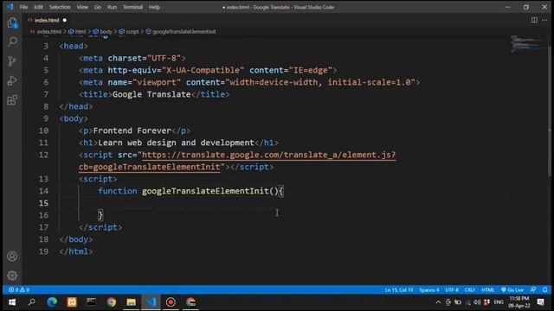Click 'Learn web design and development' text
Image resolution: width=554 pixels, height=311 pixels.
176,143
